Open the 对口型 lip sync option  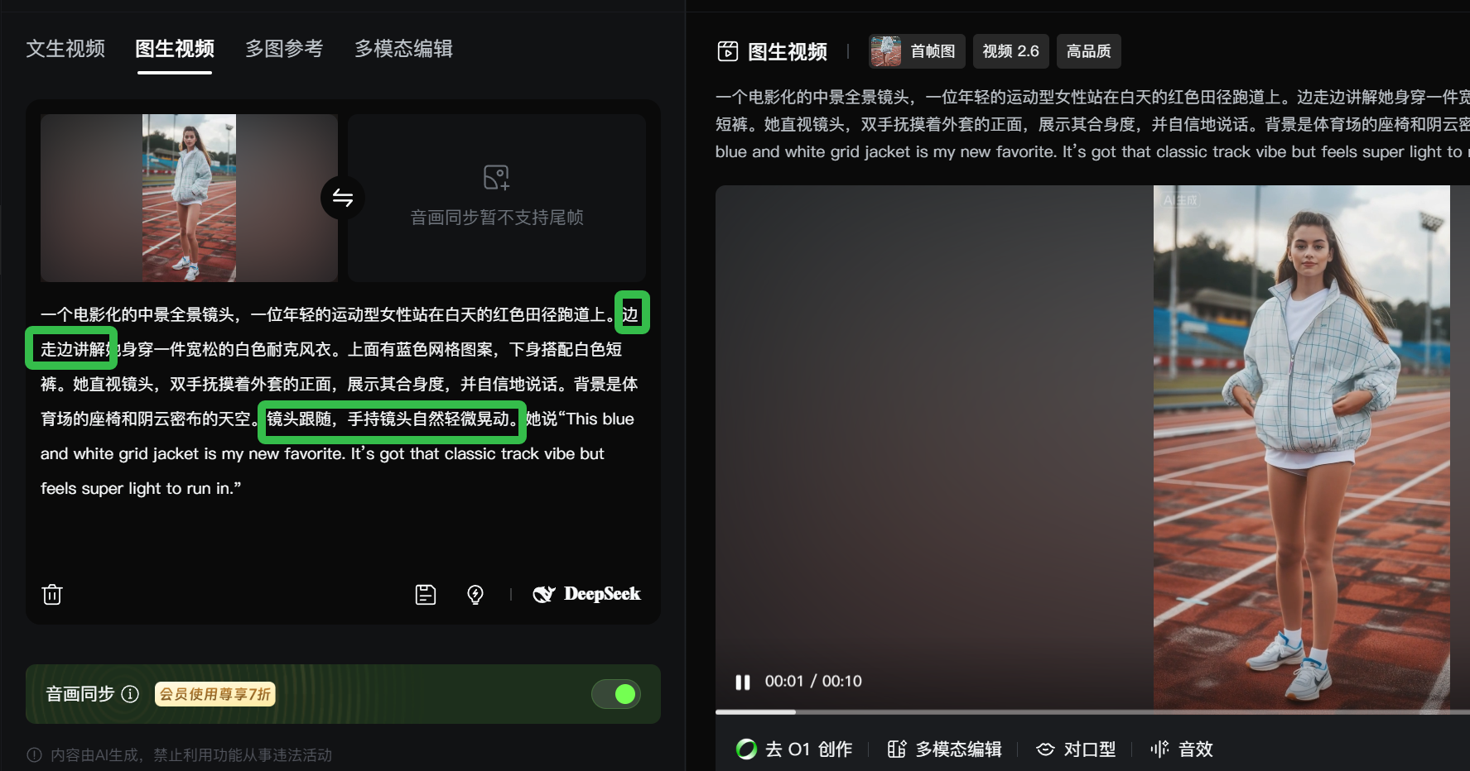(1076, 749)
